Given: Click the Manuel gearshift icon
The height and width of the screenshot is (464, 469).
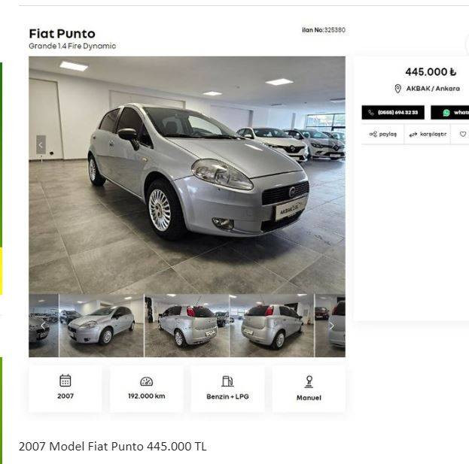Looking at the screenshot, I should click(309, 381).
